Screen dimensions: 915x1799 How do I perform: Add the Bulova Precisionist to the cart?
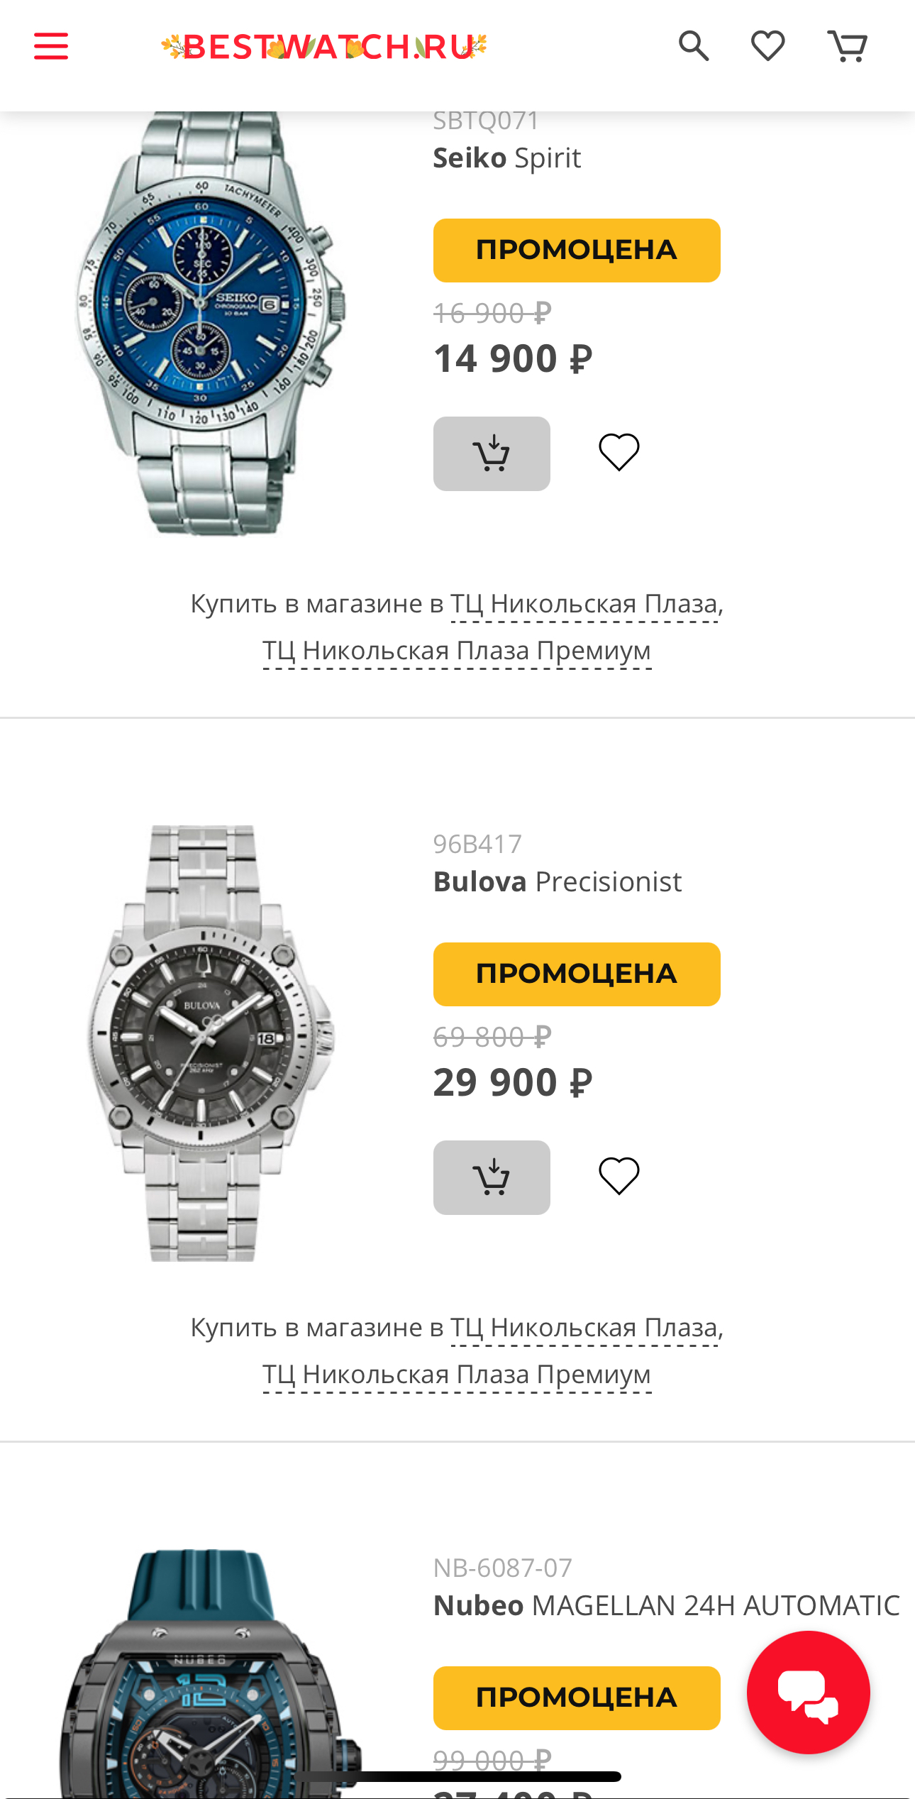click(x=492, y=1177)
